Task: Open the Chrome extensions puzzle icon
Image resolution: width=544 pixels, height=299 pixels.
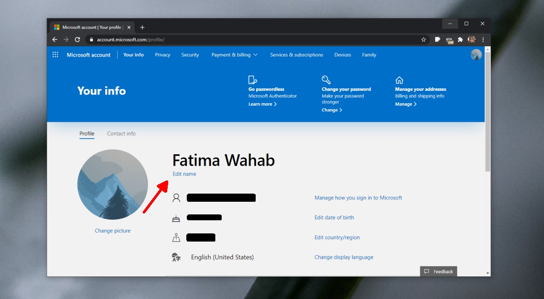Action: point(460,40)
